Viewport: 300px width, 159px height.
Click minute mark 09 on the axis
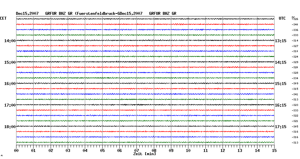click(171, 151)
